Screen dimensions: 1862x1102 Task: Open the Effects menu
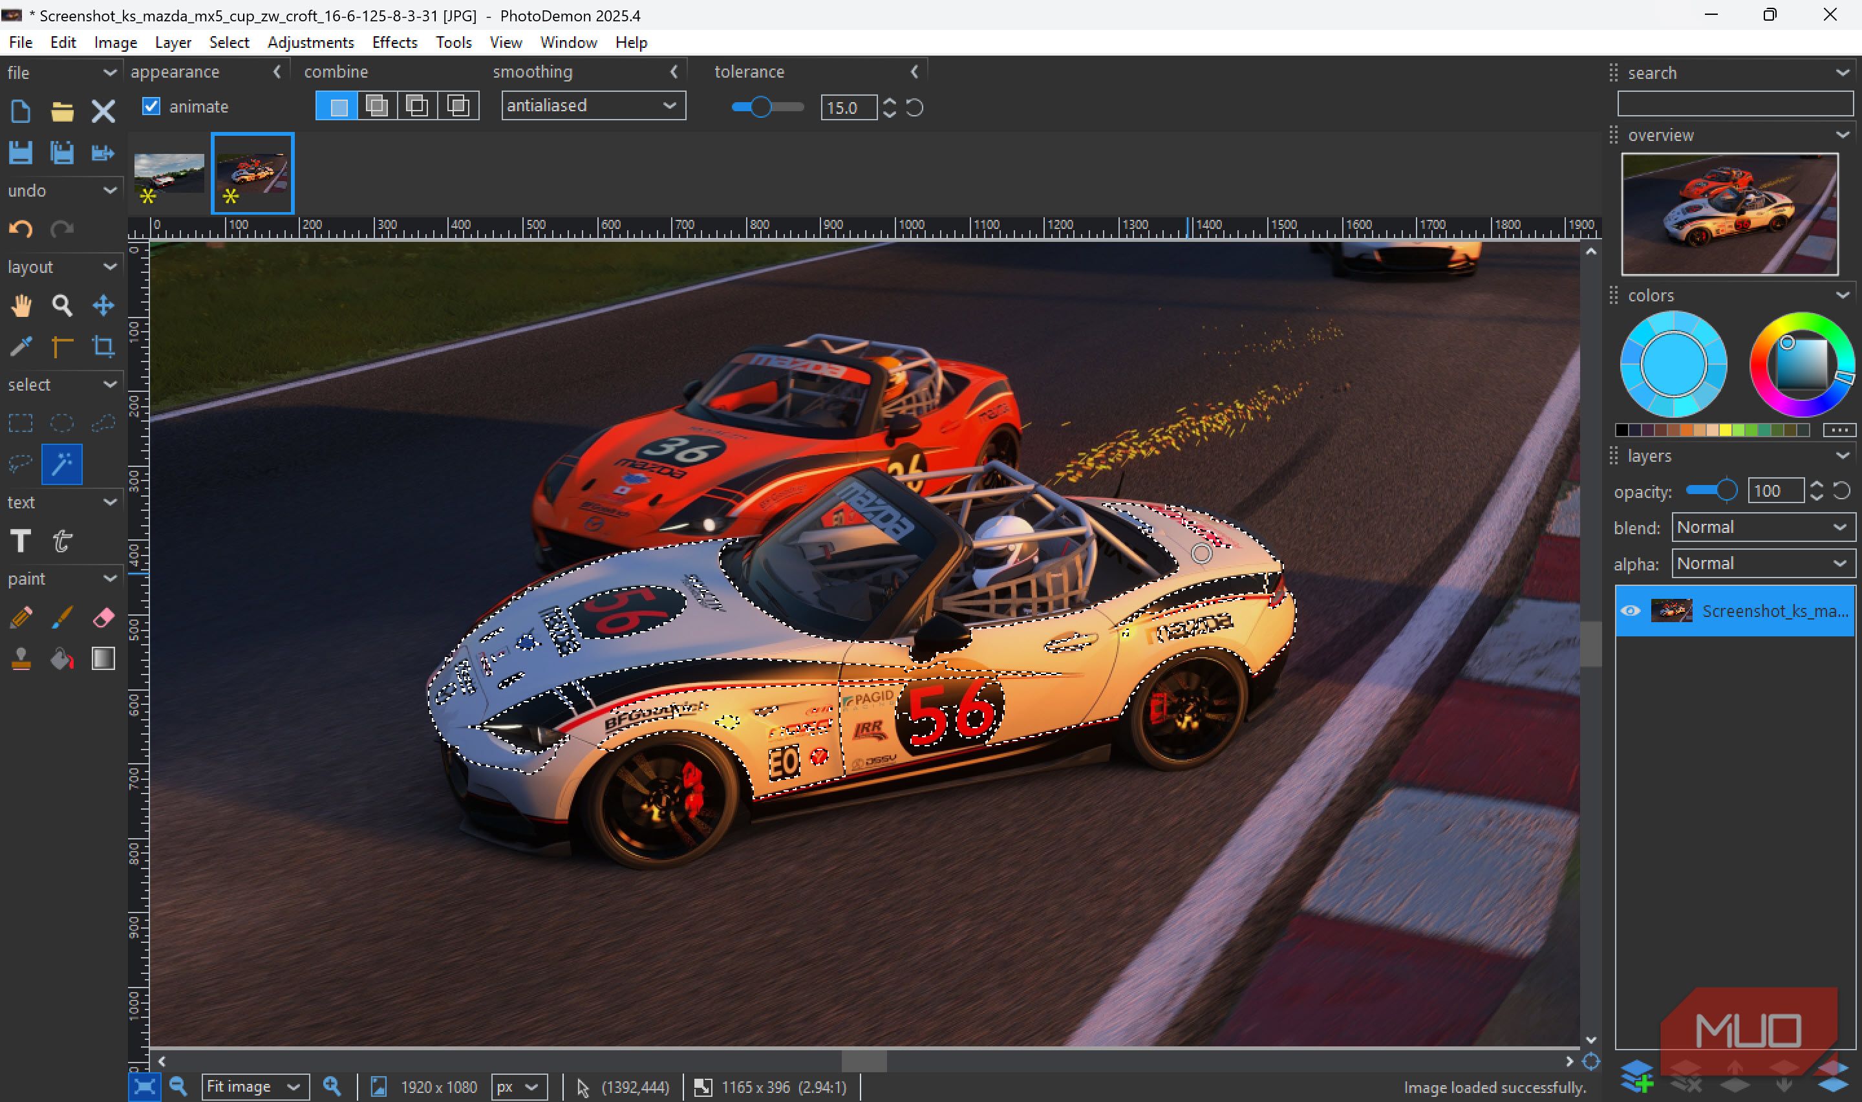tap(394, 42)
